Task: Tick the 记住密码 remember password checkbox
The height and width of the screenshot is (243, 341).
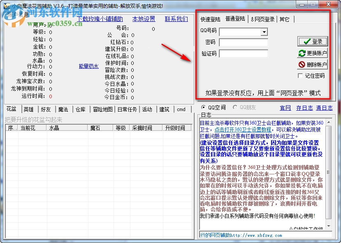Action: [x=300, y=76]
